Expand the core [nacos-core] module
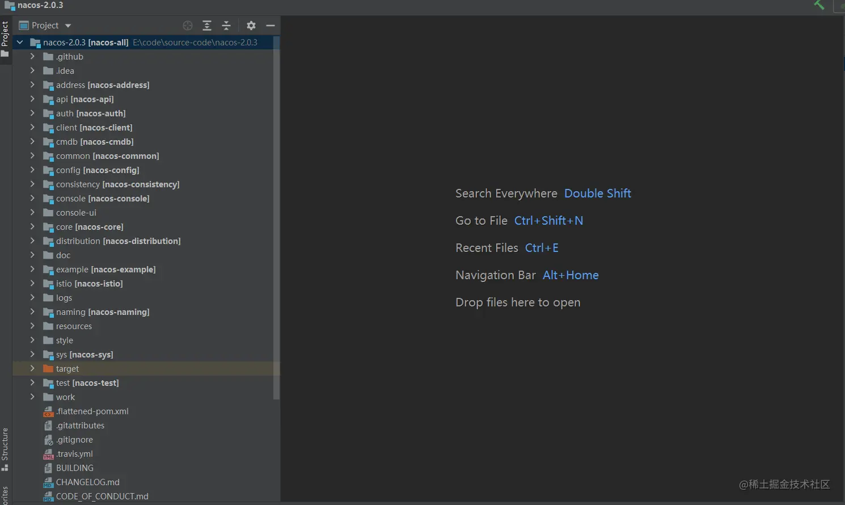Screen dimensions: 845x505 coord(32,227)
